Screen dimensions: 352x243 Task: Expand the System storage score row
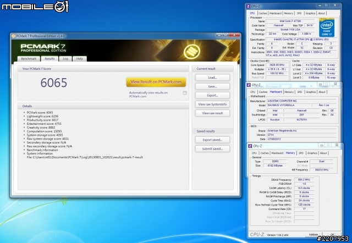[x=24, y=135]
